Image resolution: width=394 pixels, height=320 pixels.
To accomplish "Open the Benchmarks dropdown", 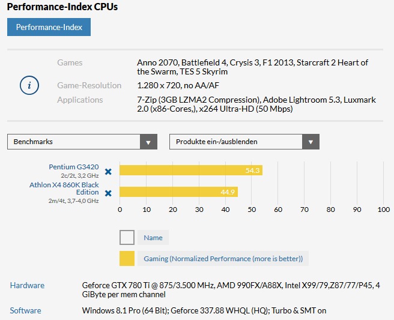I will click(82, 142).
